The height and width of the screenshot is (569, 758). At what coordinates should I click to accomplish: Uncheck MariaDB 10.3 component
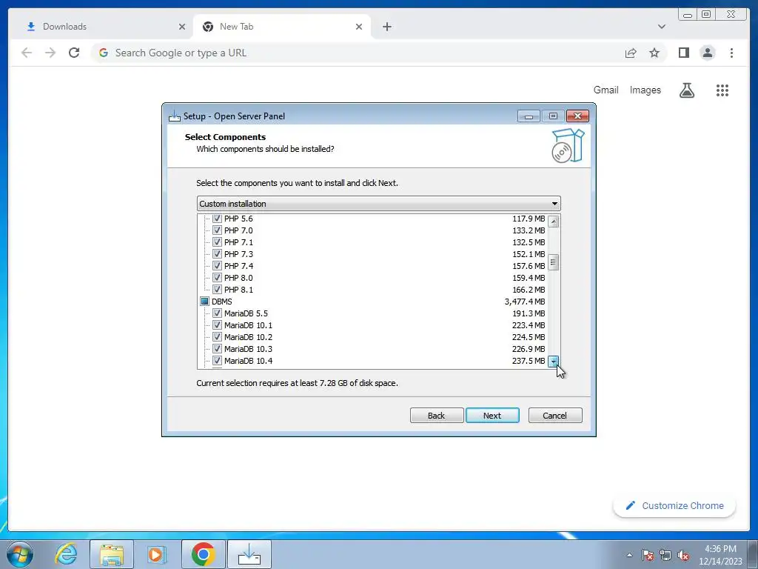[217, 349]
